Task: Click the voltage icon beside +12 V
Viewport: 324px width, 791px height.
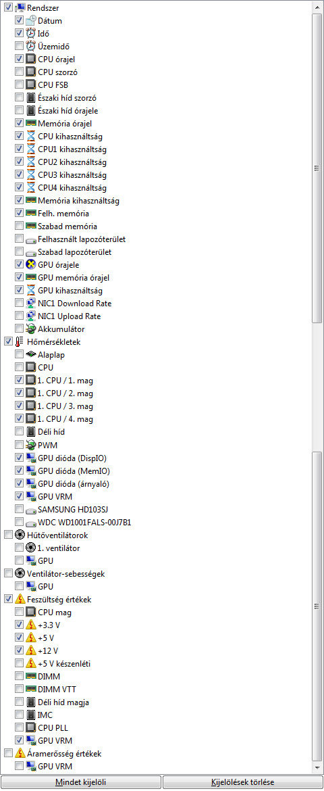Action: tap(31, 650)
